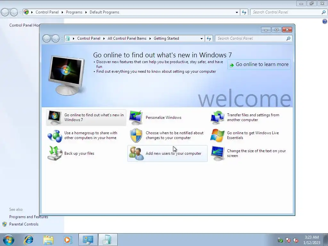The height and width of the screenshot is (246, 328).
Task: Go to Programs breadcrumb in Default Programs window
Action: (x=74, y=12)
